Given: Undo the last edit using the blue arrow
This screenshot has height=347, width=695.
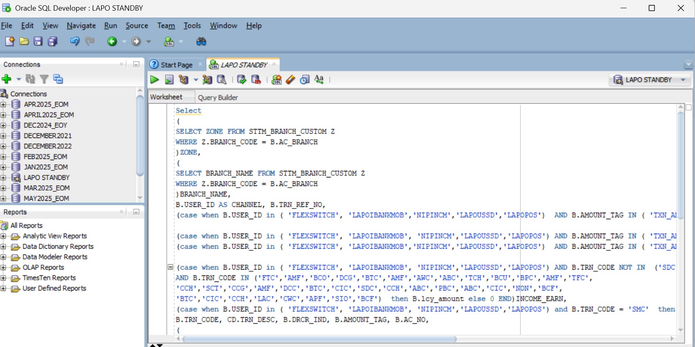Looking at the screenshot, I should click(75, 41).
